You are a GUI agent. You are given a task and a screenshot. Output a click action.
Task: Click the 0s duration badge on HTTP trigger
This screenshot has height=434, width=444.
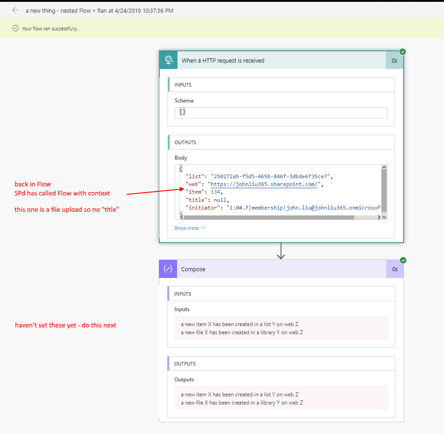click(x=395, y=60)
